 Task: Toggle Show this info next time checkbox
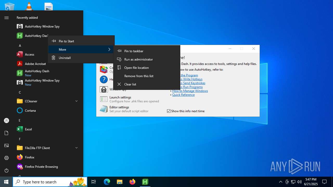pyautogui.click(x=169, y=111)
